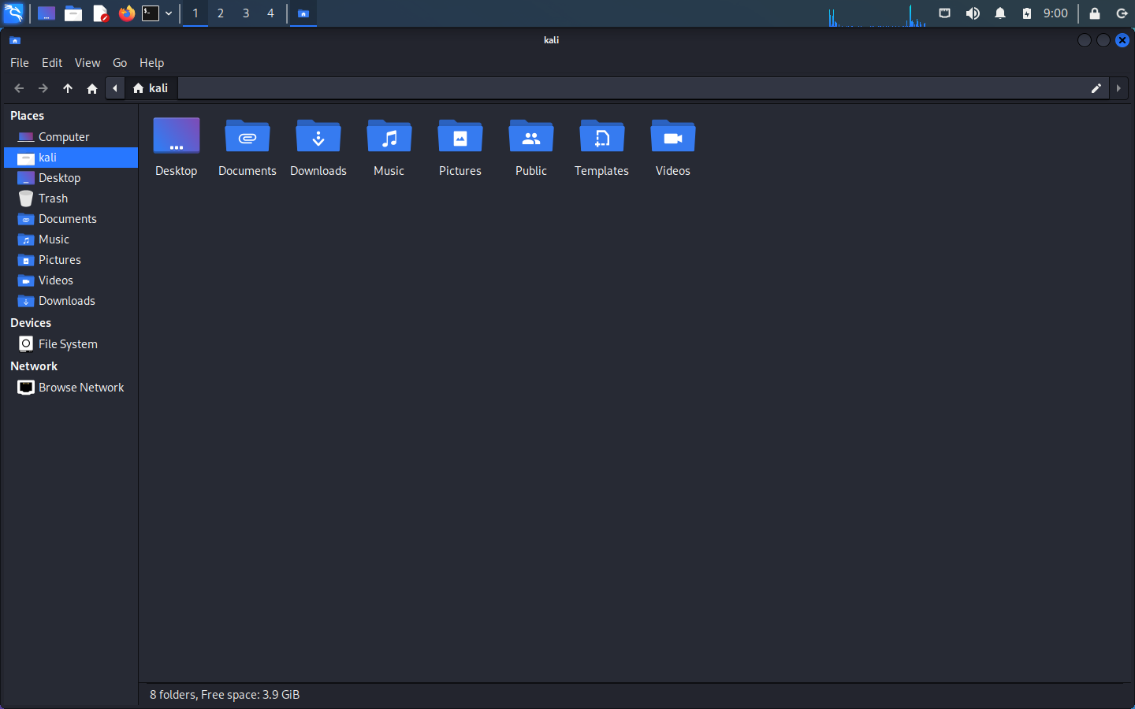This screenshot has width=1135, height=709.
Task: Open the Documents folder icon in main pane
Action: 247,135
